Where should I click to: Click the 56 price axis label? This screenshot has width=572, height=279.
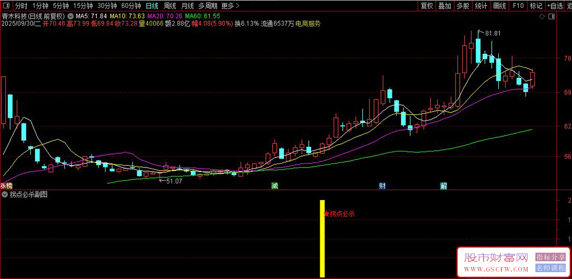[567, 157]
